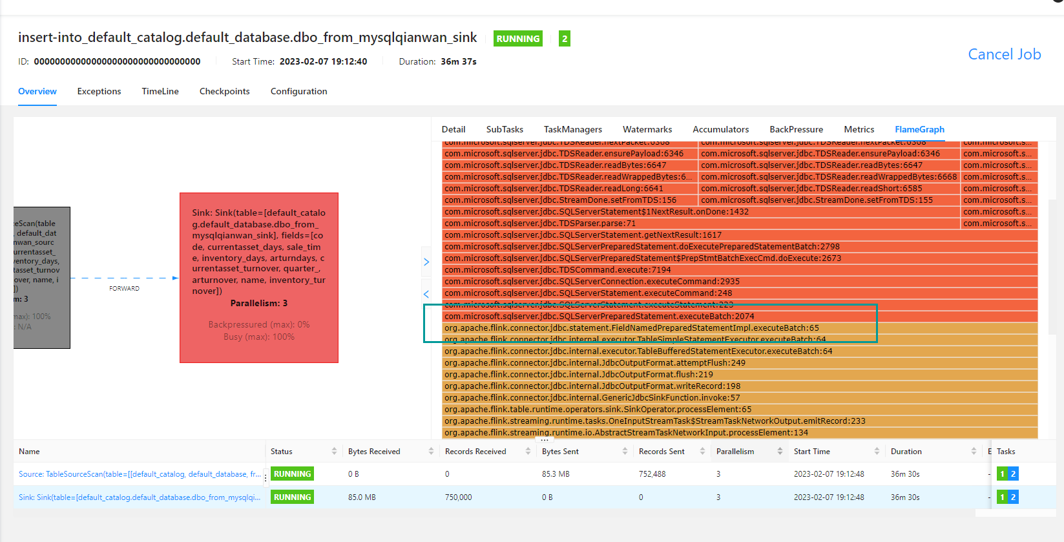The height and width of the screenshot is (542, 1064).
Task: Select the red Sink node in job graph
Action: tap(259, 278)
